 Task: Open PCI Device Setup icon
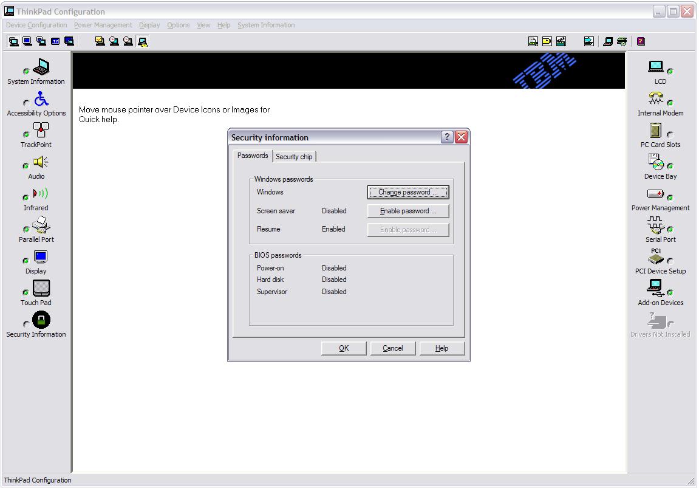pyautogui.click(x=656, y=257)
